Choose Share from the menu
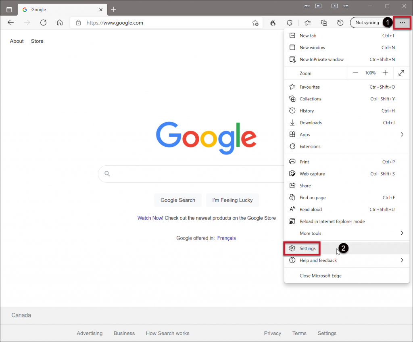This screenshot has height=342, width=413. pyautogui.click(x=346, y=186)
